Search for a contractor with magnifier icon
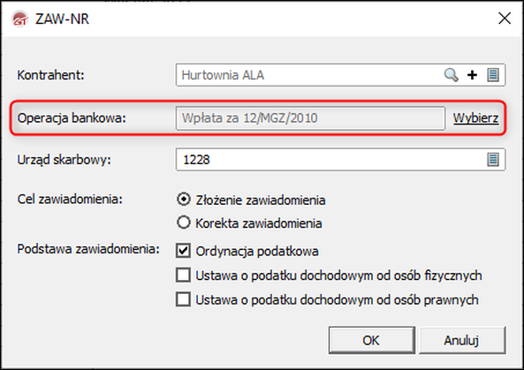The width and height of the screenshot is (524, 370). [452, 75]
